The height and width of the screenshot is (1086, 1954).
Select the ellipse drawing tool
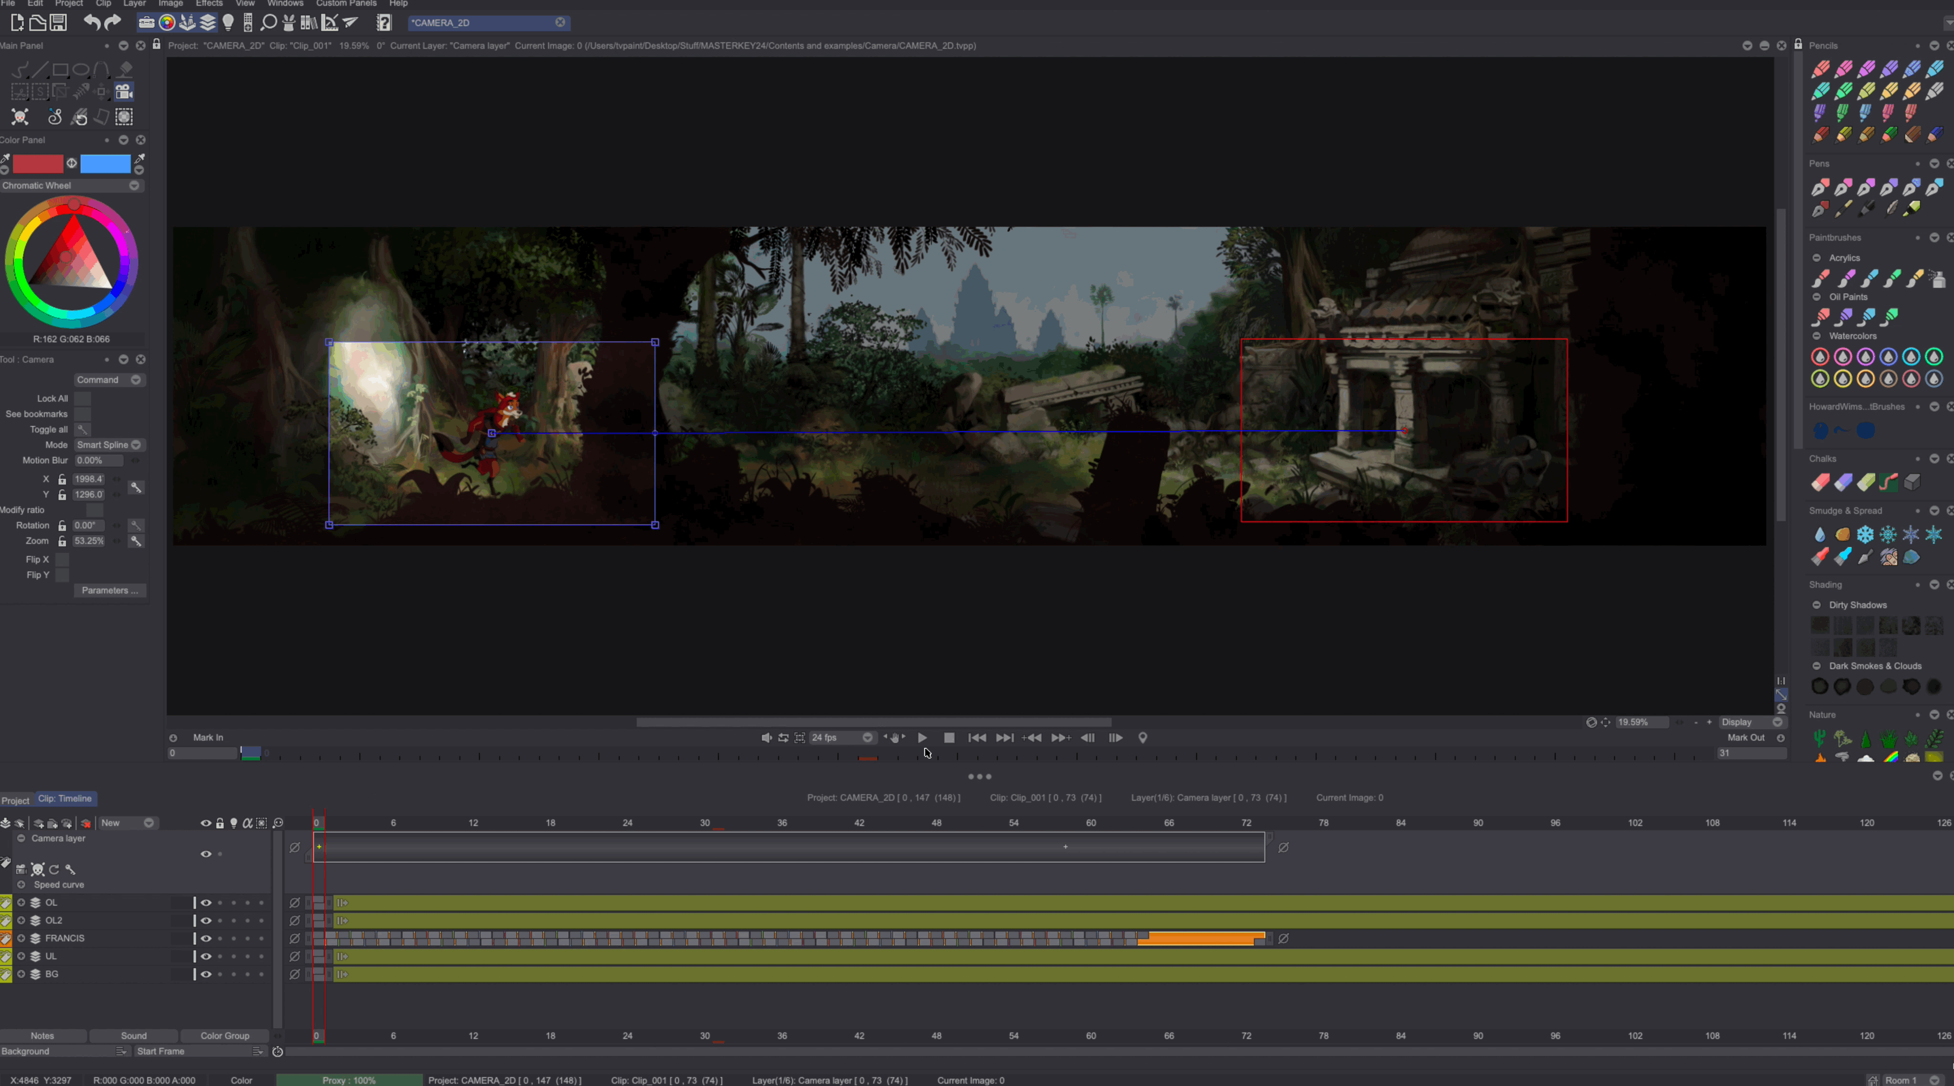click(81, 69)
